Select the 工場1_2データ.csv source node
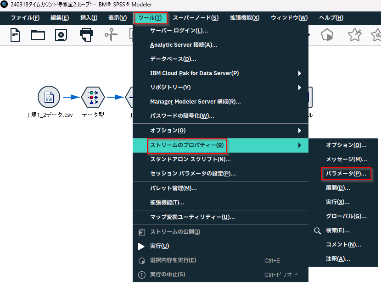381x291 pixels. [x=49, y=97]
